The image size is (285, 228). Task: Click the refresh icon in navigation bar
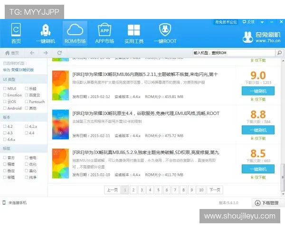click(59, 53)
